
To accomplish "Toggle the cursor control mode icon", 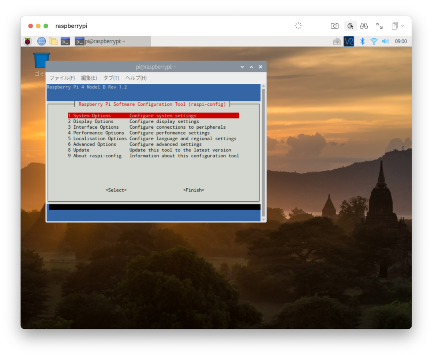I will [350, 26].
